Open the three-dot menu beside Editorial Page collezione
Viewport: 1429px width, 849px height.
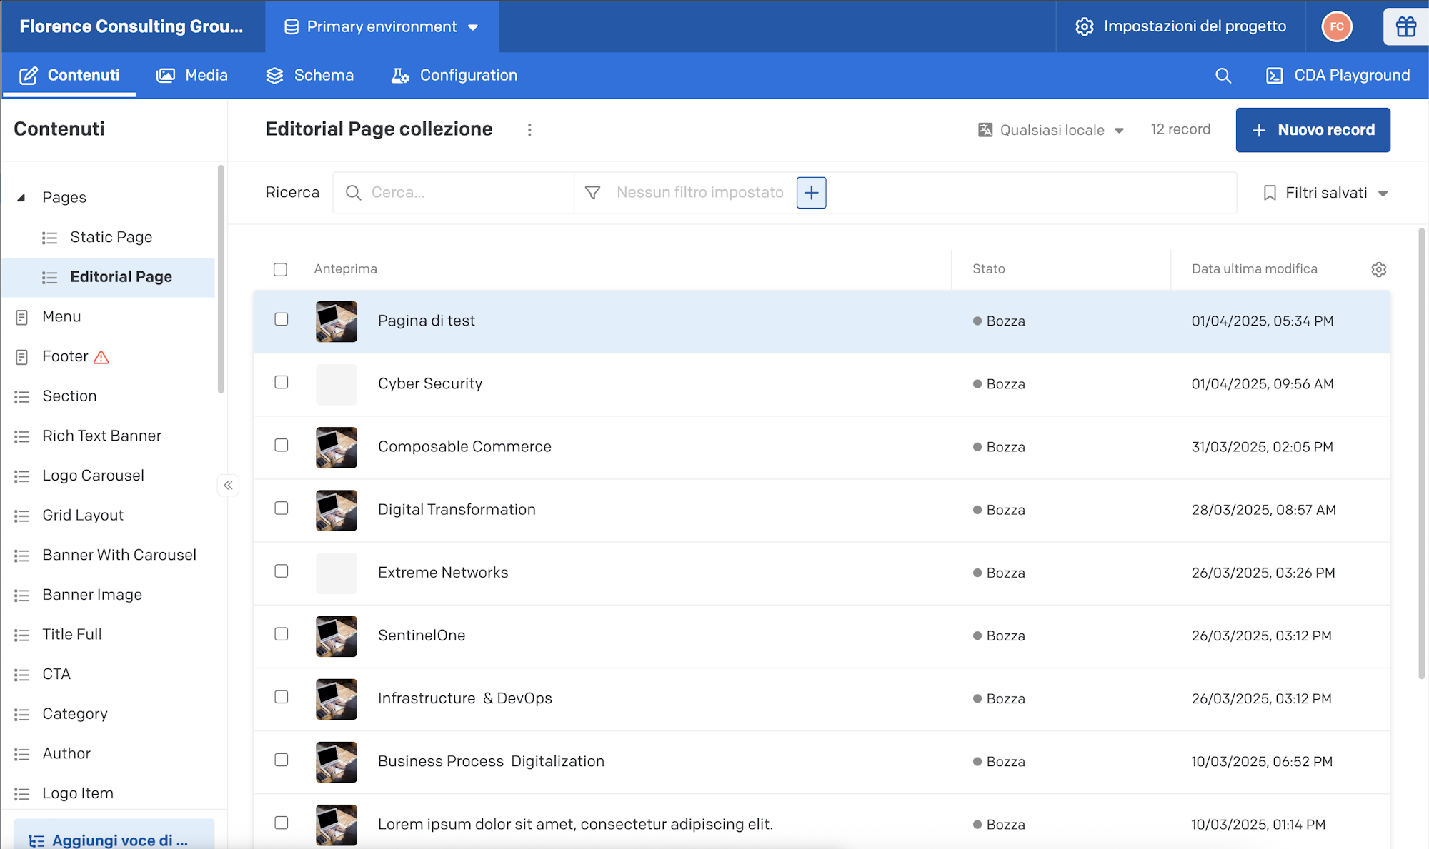coord(529,129)
